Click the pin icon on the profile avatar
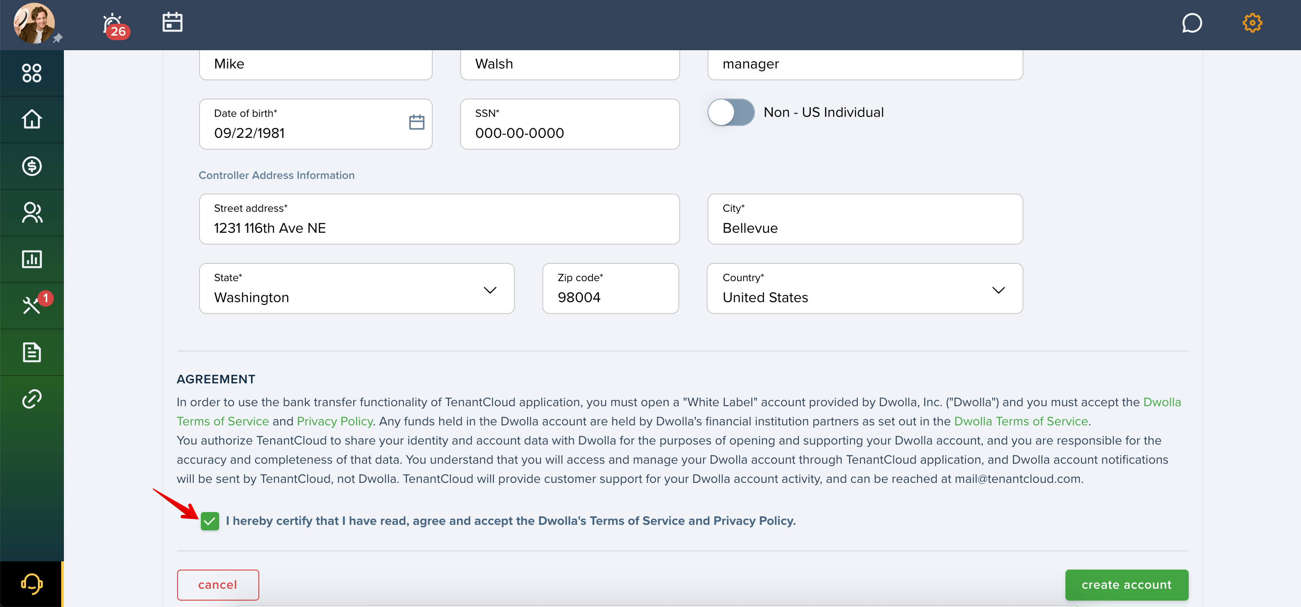 (58, 38)
